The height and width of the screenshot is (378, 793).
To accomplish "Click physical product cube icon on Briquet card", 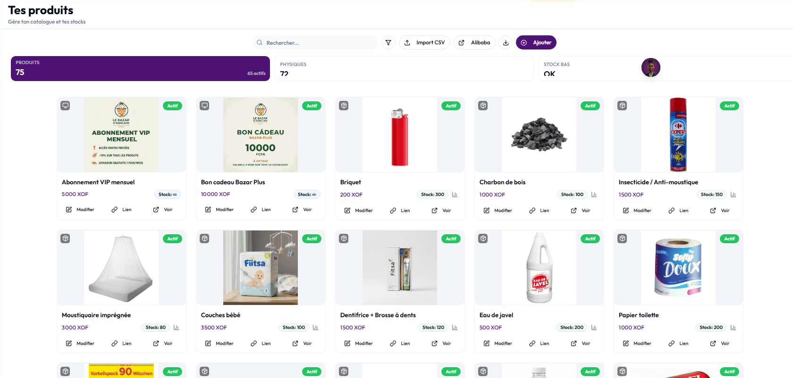I will pos(344,106).
